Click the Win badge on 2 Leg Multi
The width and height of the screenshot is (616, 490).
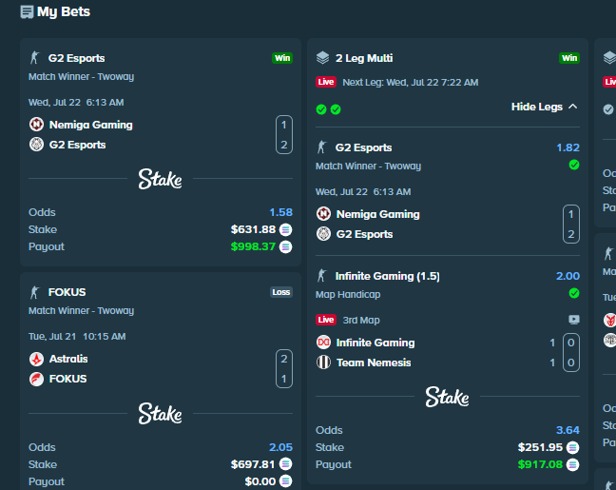pyautogui.click(x=569, y=58)
